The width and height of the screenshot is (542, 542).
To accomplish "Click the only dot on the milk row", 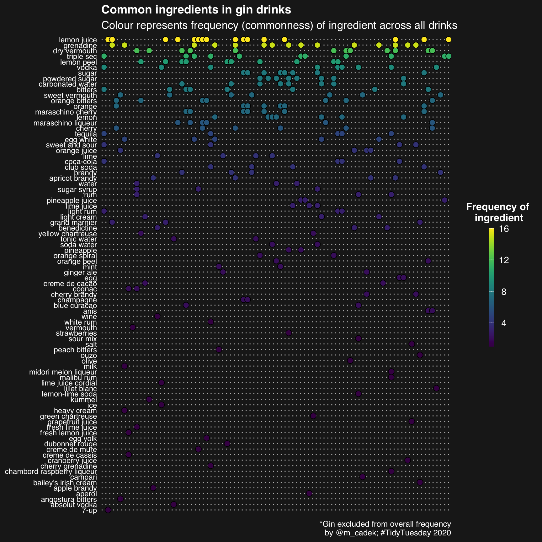I will coord(125,366).
